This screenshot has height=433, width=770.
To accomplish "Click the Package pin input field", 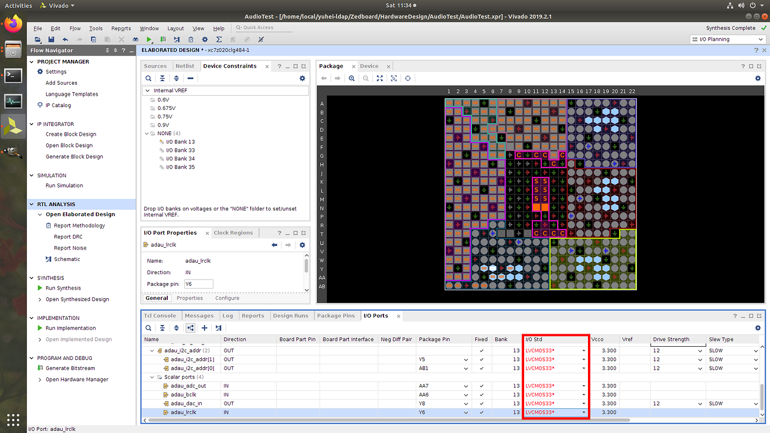I will pos(199,284).
